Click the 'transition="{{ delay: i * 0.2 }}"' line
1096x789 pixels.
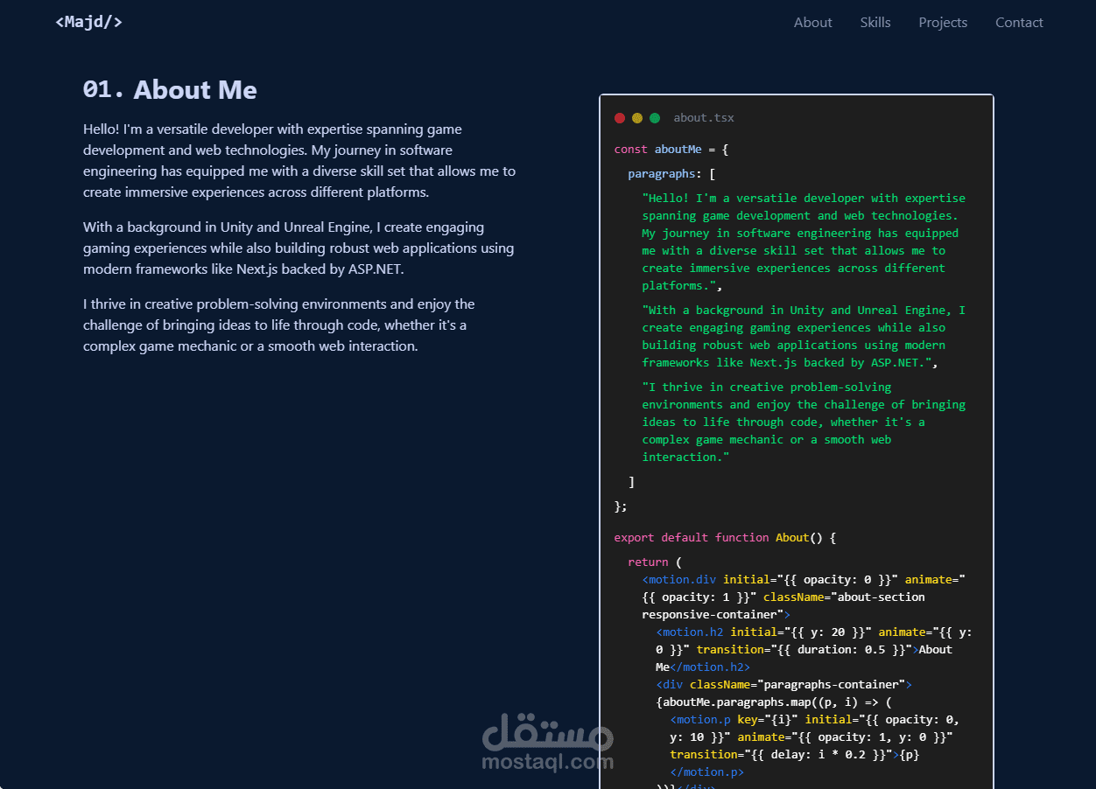point(795,755)
